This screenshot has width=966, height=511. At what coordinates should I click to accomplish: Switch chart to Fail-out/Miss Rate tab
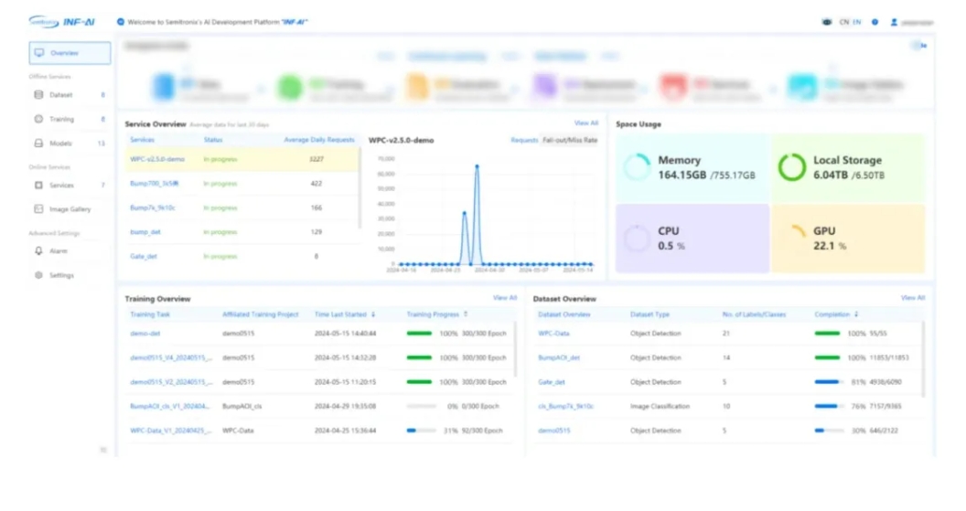coord(570,141)
